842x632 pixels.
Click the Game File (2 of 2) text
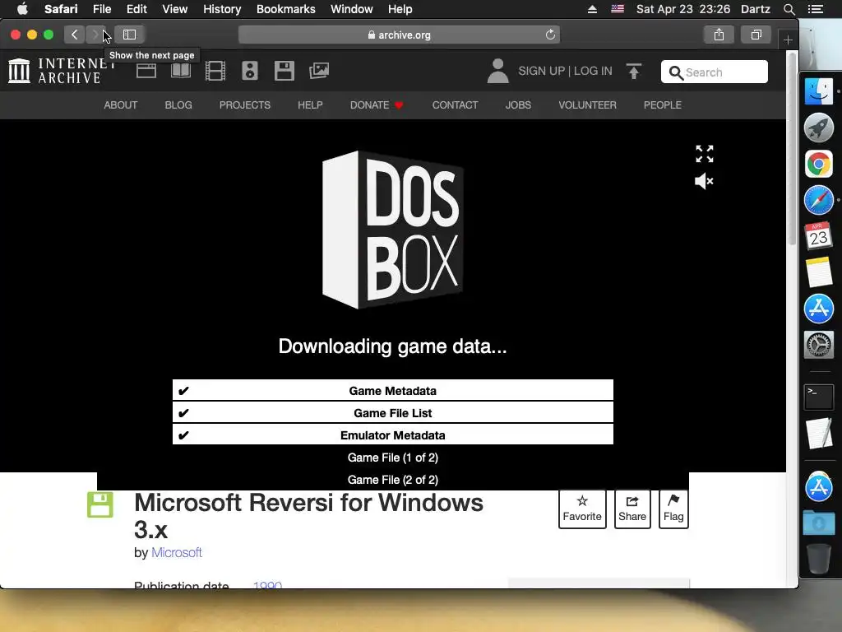tap(392, 480)
